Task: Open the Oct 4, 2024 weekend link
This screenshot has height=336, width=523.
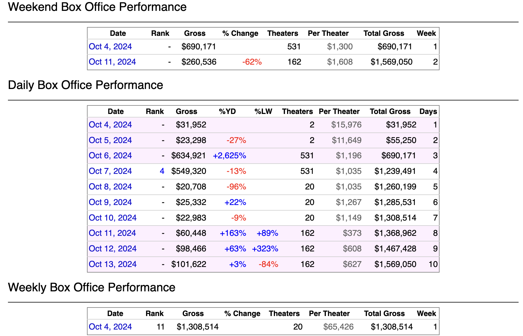Action: (110, 47)
